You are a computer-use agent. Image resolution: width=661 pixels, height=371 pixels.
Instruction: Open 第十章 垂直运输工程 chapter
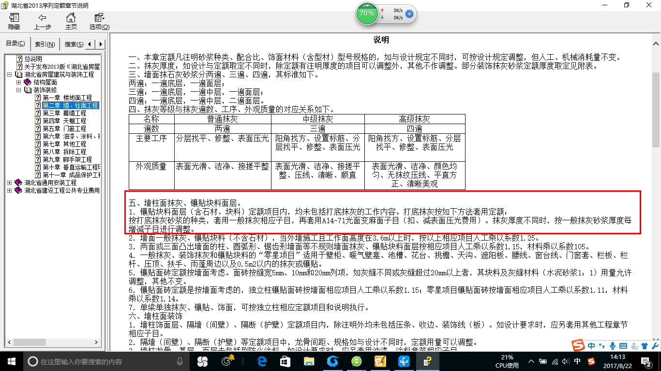pyautogui.click(x=71, y=167)
